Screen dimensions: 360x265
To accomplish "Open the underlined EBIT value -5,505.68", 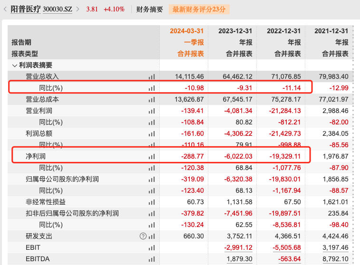I will pyautogui.click(x=287, y=247).
